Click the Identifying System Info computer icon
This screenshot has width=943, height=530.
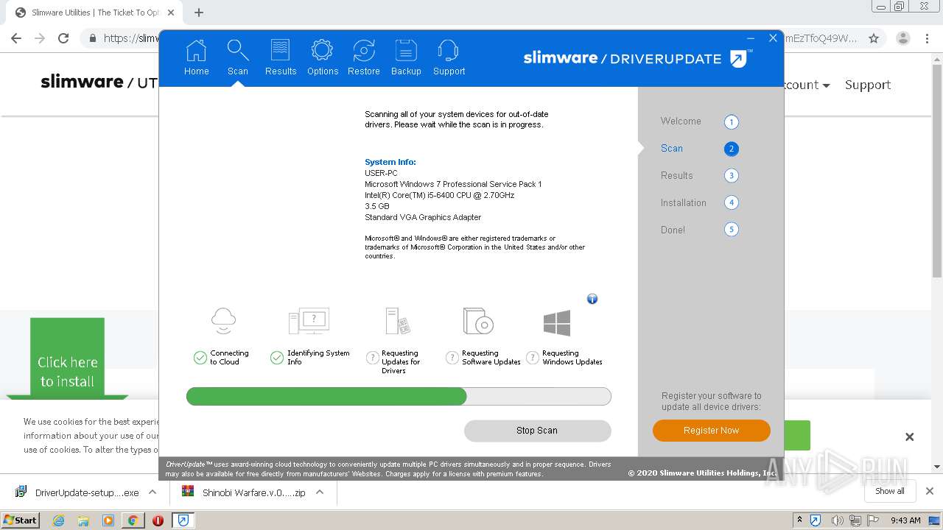[309, 321]
